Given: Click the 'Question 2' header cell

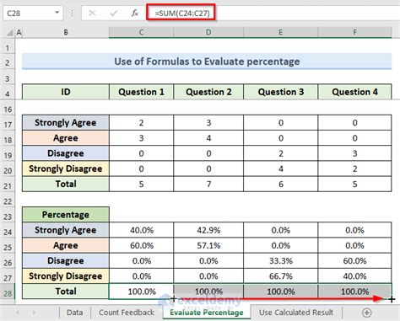Looking at the screenshot, I should pyautogui.click(x=208, y=92).
